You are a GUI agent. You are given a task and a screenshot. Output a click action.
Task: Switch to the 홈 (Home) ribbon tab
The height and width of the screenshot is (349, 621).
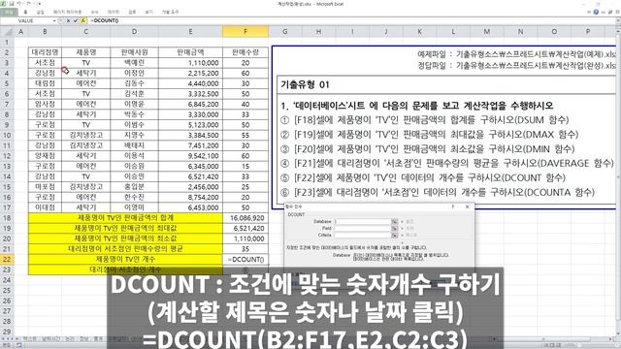pos(25,13)
